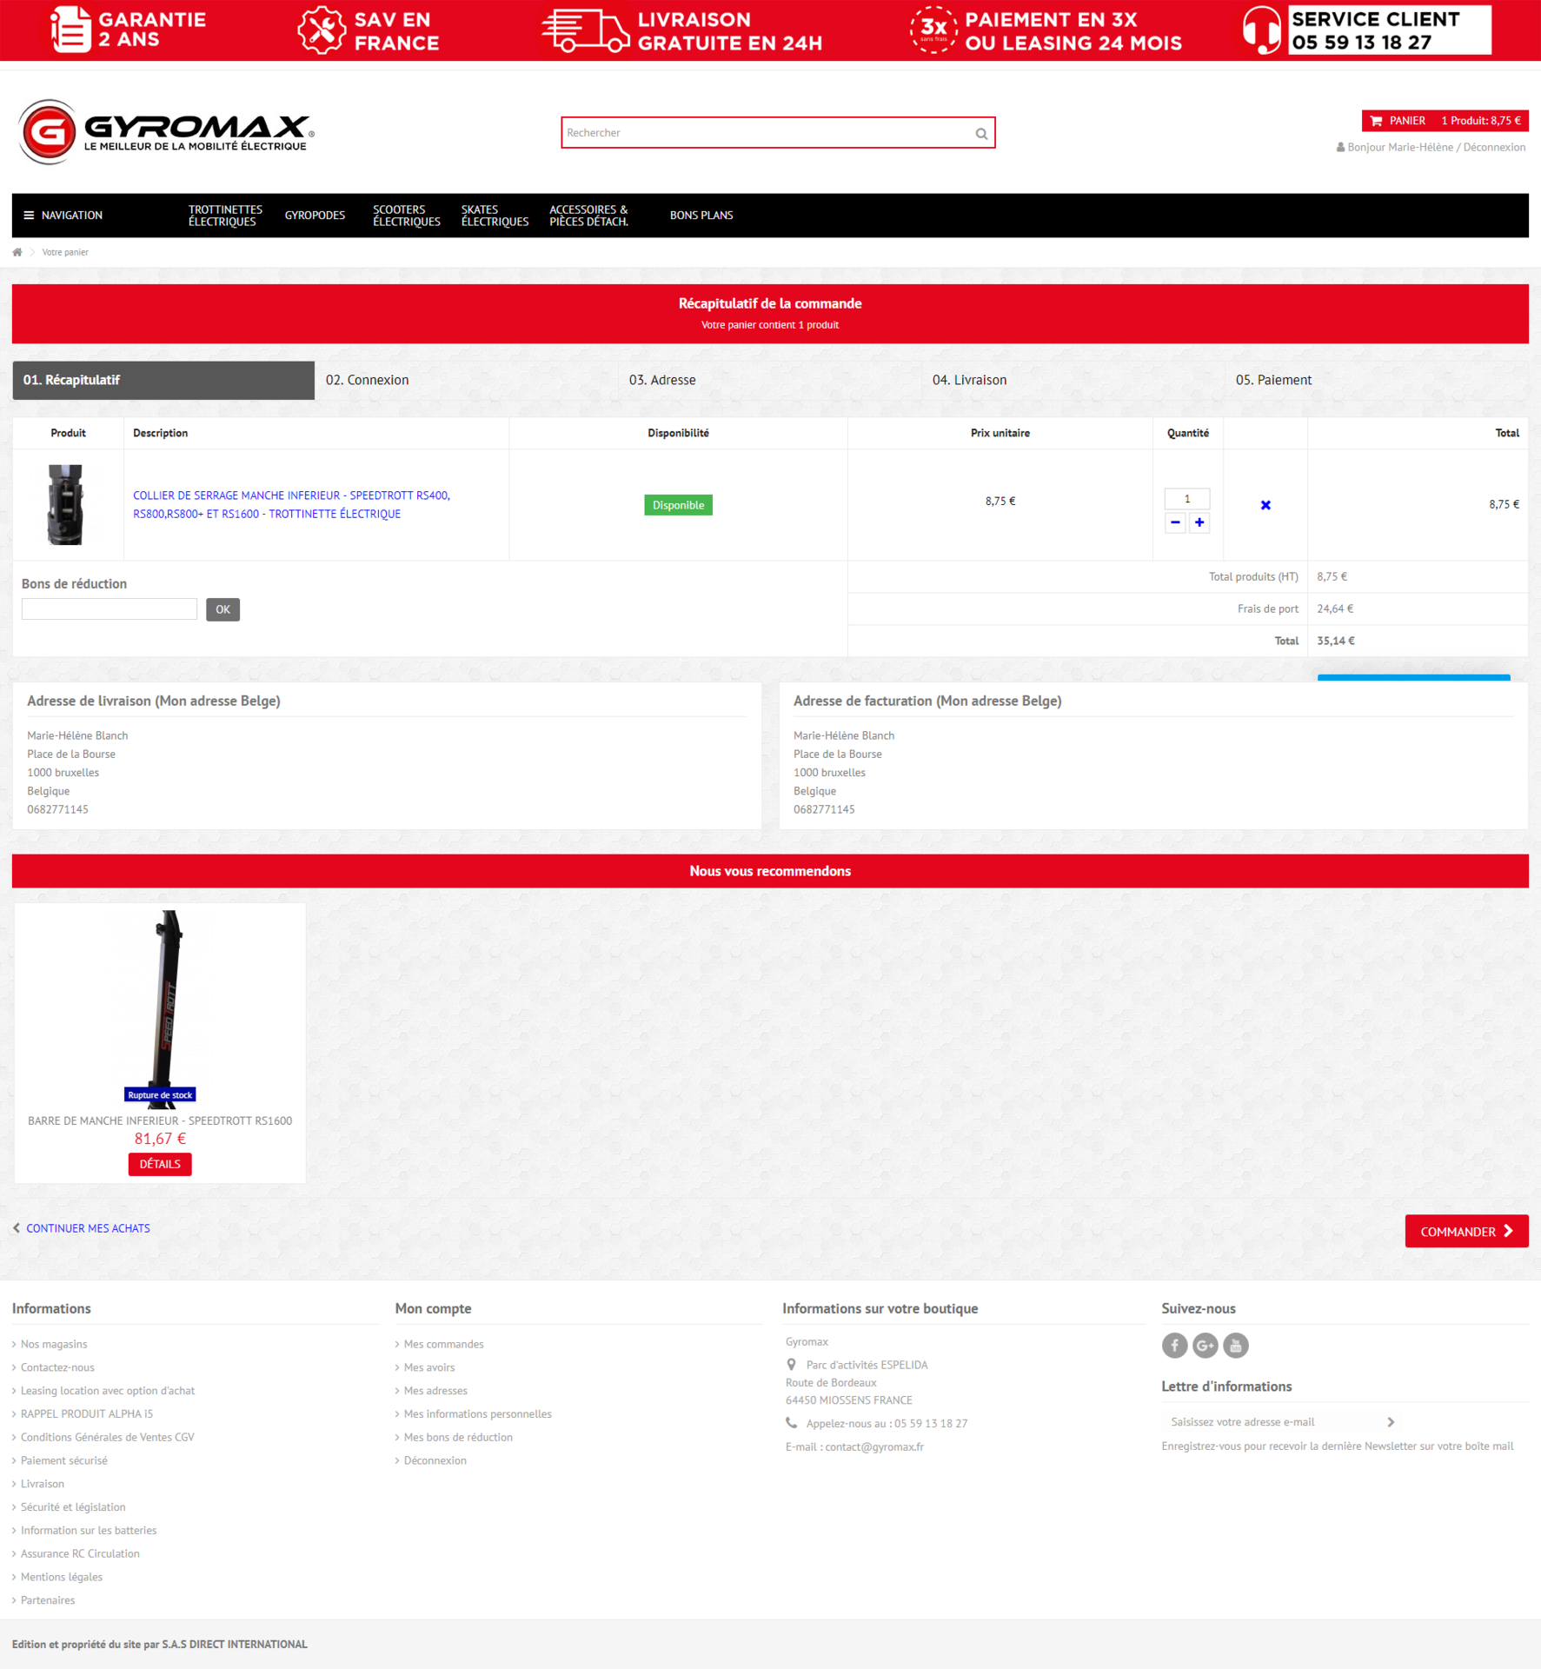The width and height of the screenshot is (1541, 1669).
Task: Open Paiement sécurisé footer link
Action: click(x=64, y=1460)
